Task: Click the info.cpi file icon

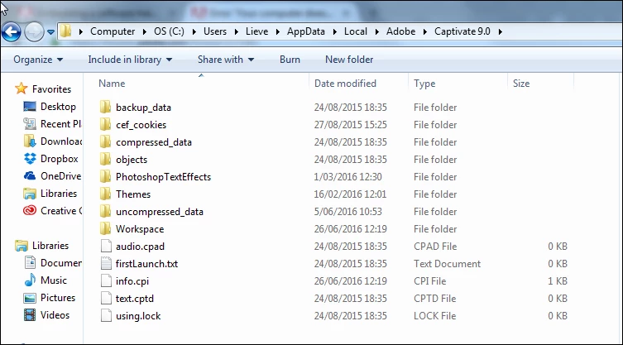Action: point(106,281)
